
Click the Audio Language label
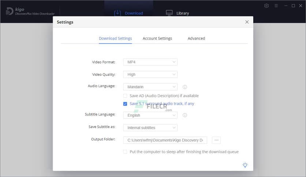click(x=101, y=86)
